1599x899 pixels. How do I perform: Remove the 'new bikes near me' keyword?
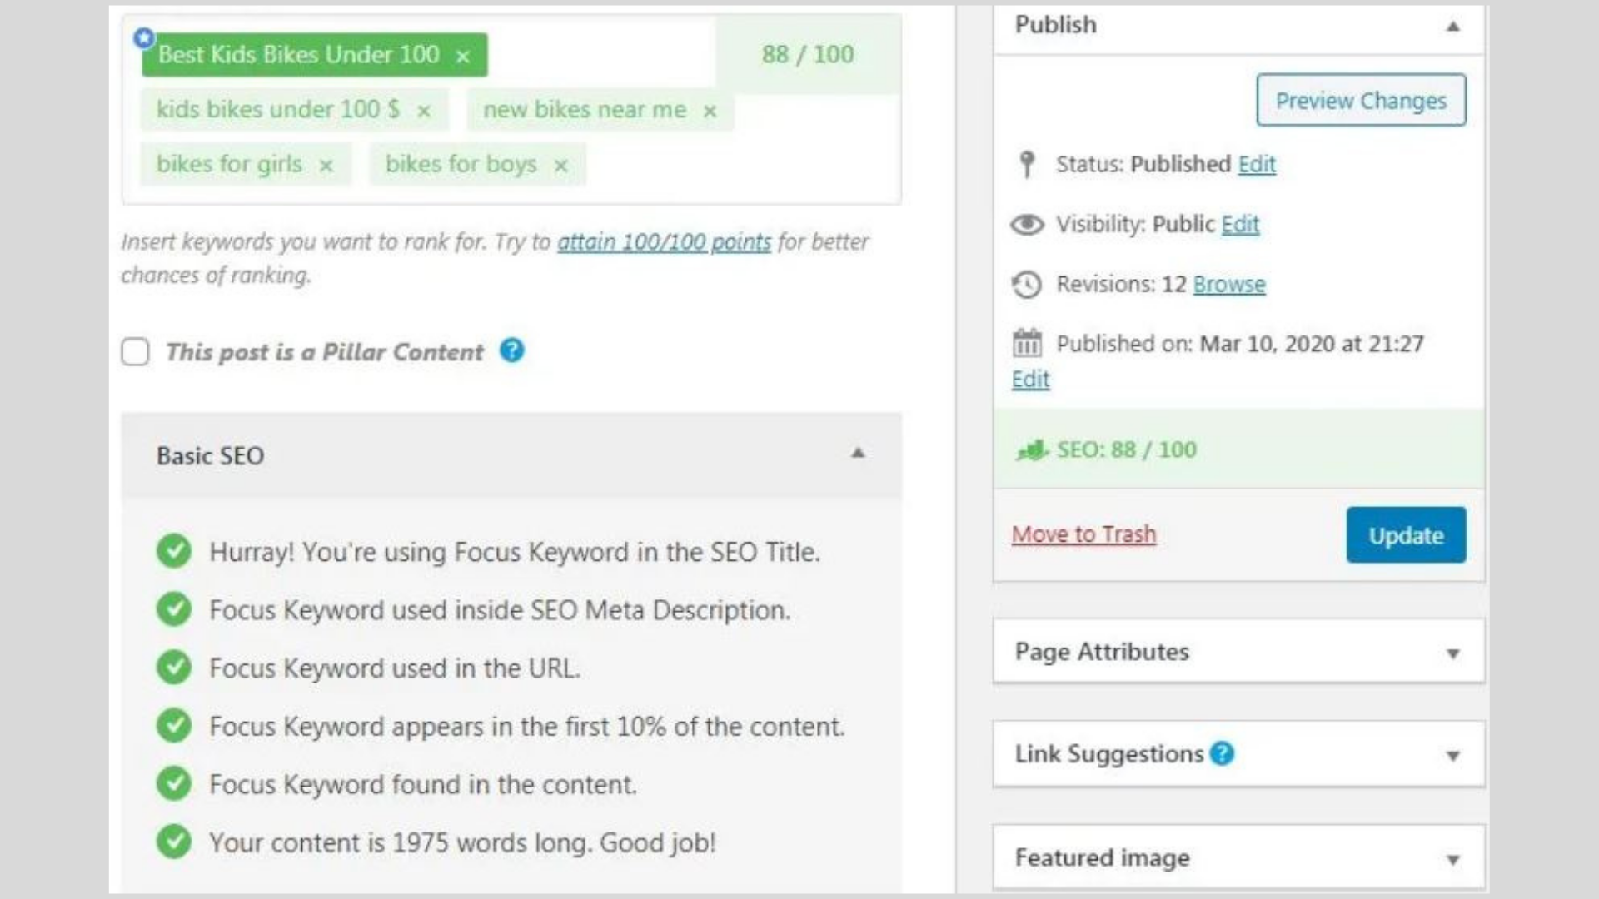tap(710, 112)
